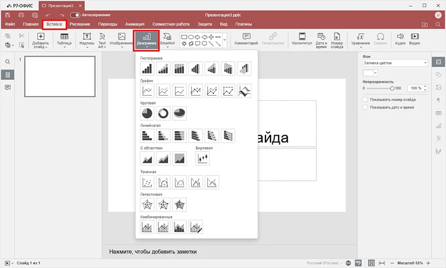This screenshot has width=446, height=268.
Task: Switch to Главная tab
Action: click(31, 24)
